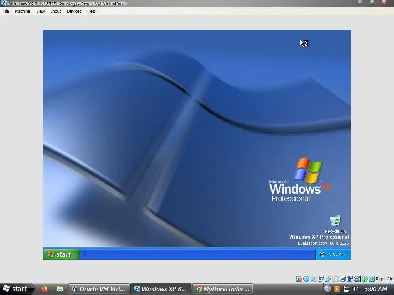
Task: Click the USB devices status icon
Action: (x=328, y=279)
